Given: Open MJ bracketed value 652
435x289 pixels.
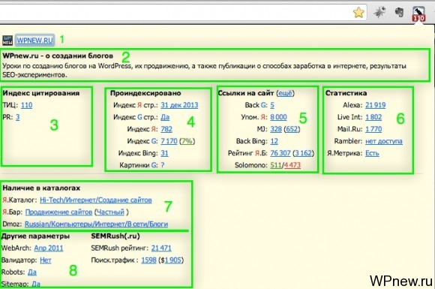Looking at the screenshot, I should (292, 129).
